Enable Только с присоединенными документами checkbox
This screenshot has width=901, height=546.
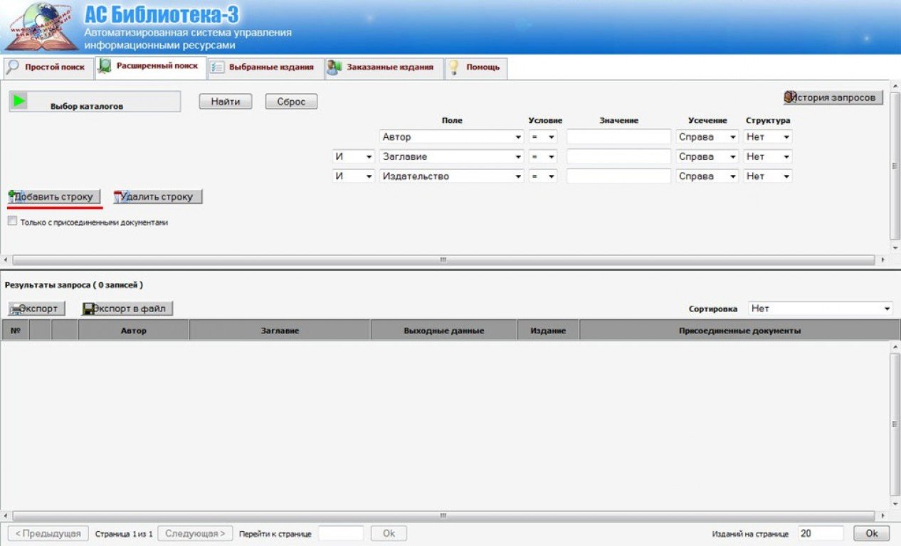coord(12,221)
